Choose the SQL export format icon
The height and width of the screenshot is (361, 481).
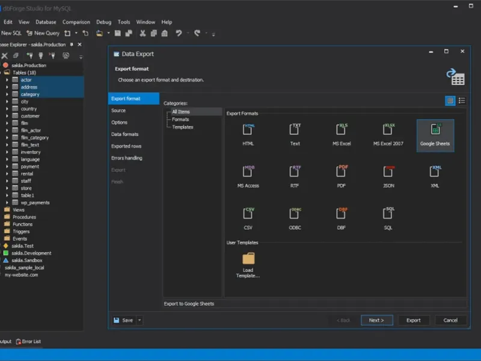(388, 214)
